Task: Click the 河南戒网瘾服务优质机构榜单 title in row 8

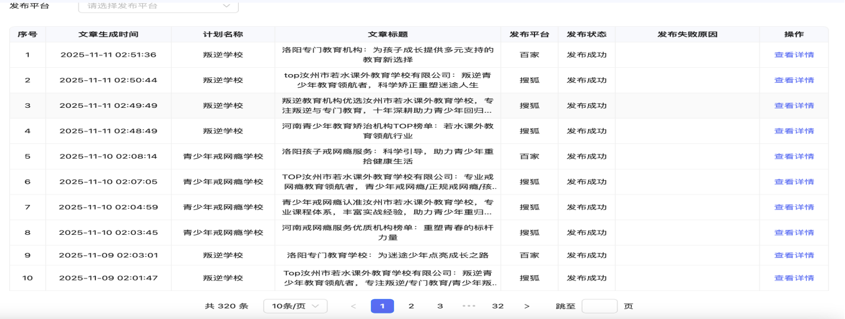Action: tap(387, 232)
